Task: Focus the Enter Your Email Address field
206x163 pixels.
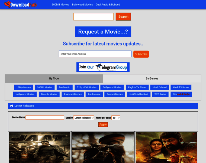Action: (95, 54)
